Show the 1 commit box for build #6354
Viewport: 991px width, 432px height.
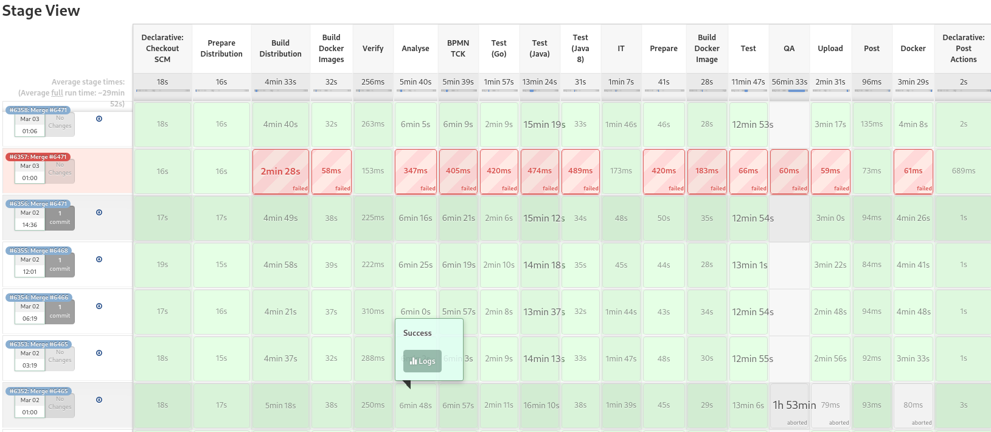(60, 312)
